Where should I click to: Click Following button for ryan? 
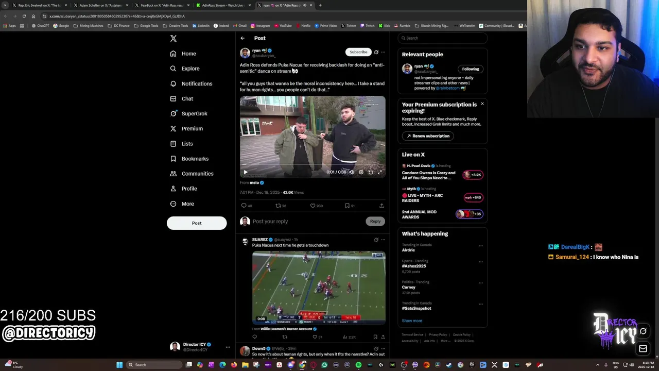pos(471,69)
